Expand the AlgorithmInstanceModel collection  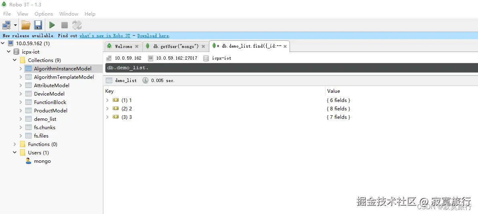point(21,69)
